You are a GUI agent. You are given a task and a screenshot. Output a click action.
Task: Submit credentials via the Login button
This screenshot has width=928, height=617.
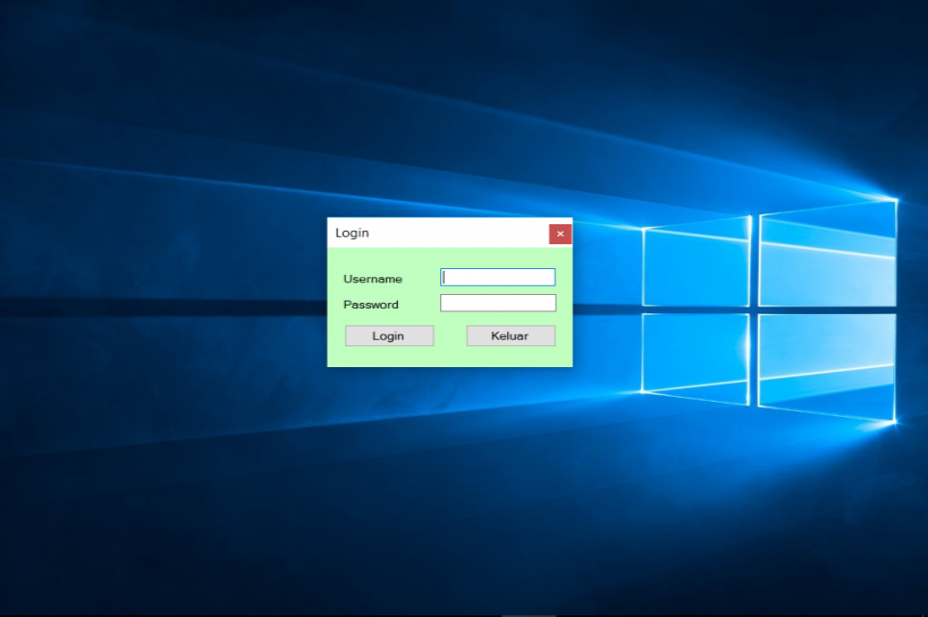coord(389,335)
